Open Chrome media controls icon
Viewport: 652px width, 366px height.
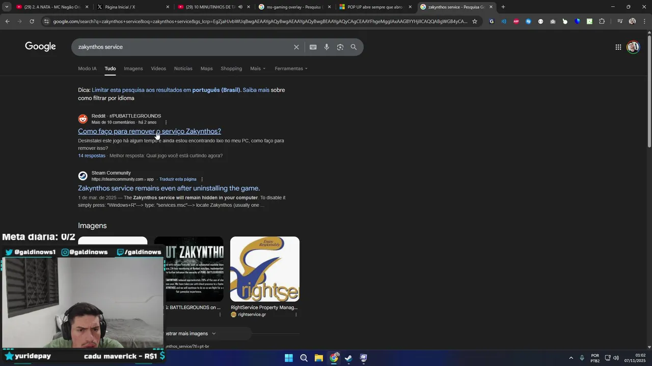coord(620,21)
